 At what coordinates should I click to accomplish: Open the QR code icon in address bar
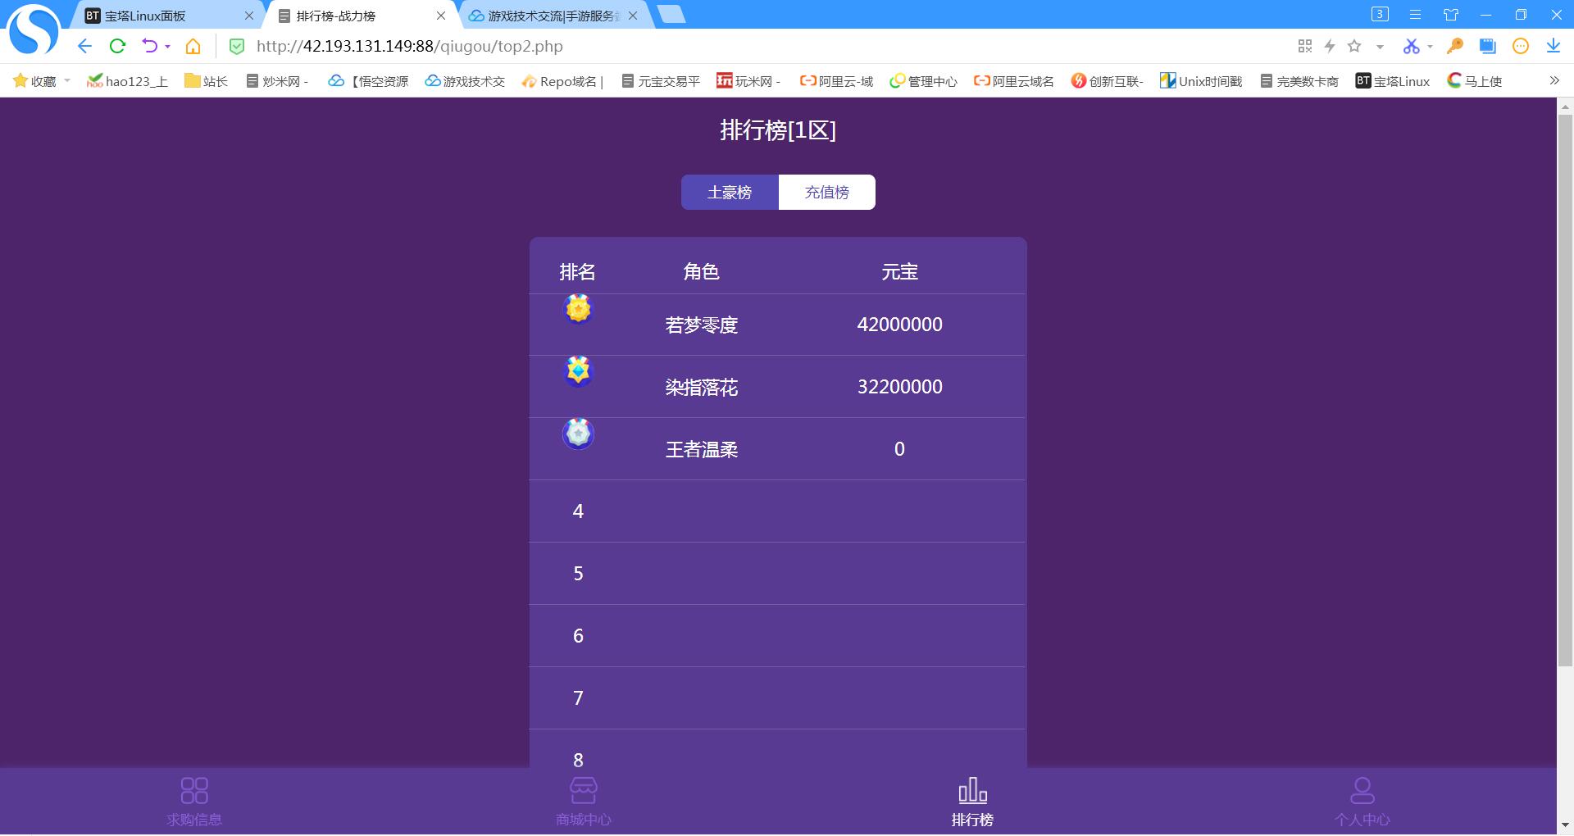click(1305, 47)
